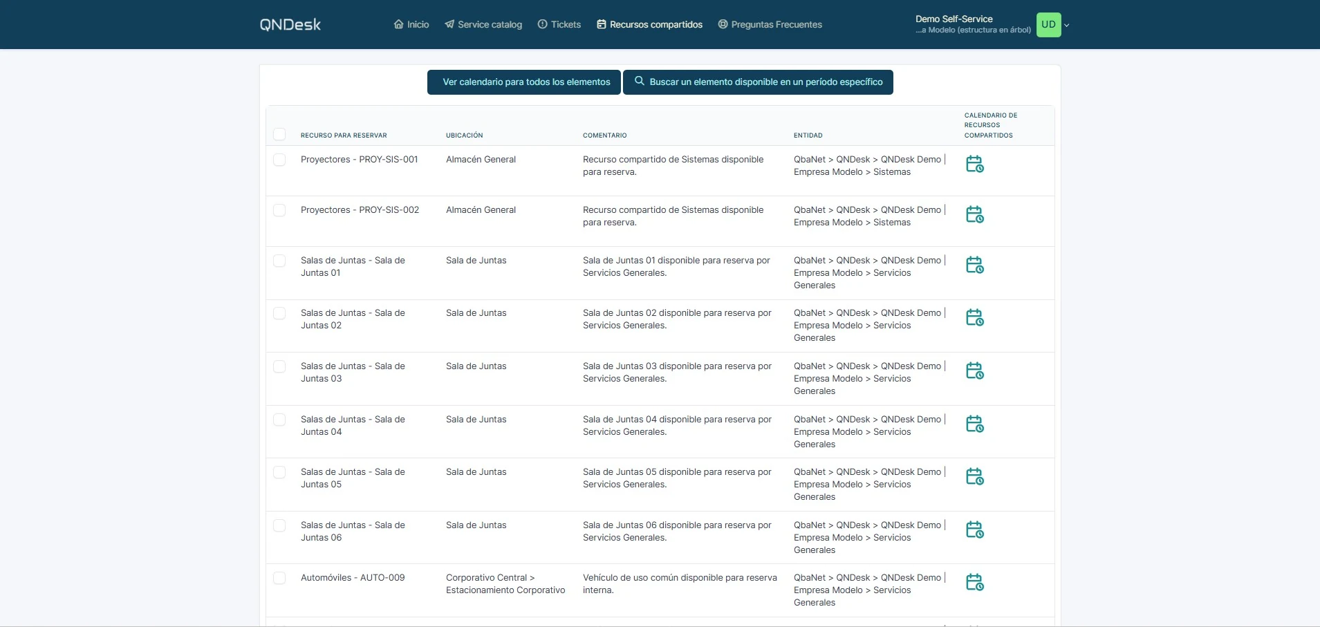Click the Entidad column header
The image size is (1320, 627).
click(x=808, y=135)
